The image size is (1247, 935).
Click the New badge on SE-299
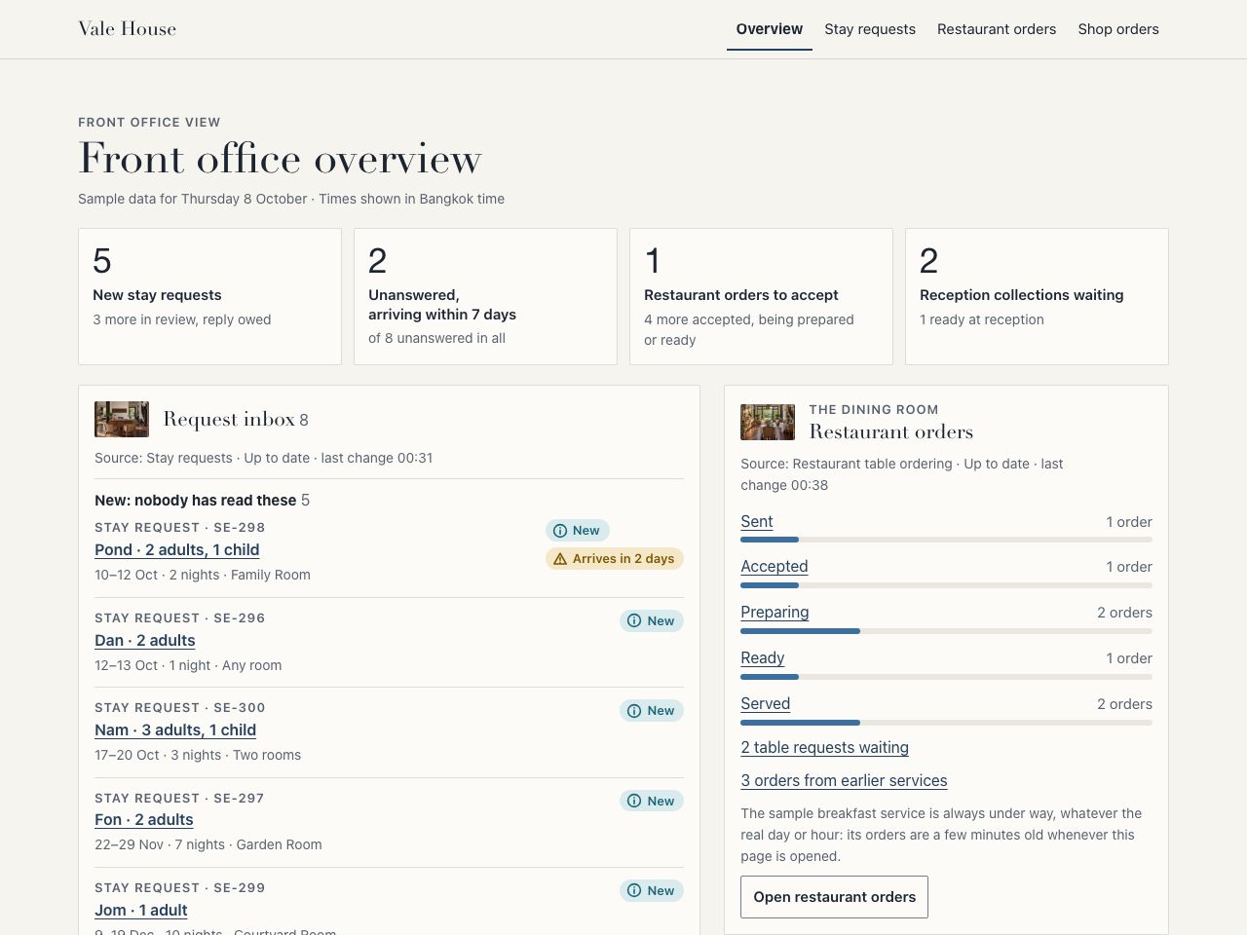click(x=652, y=890)
